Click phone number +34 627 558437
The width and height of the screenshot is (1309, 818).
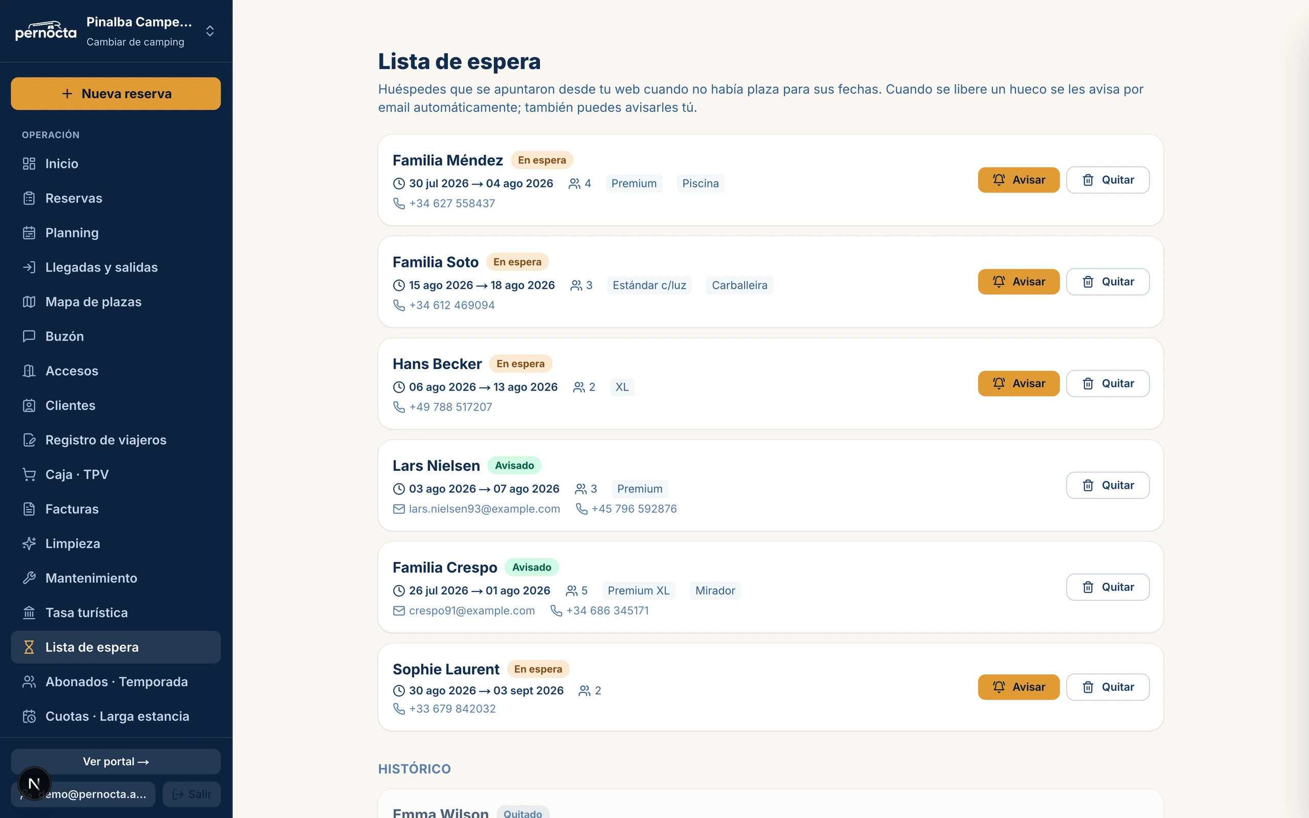click(x=452, y=203)
